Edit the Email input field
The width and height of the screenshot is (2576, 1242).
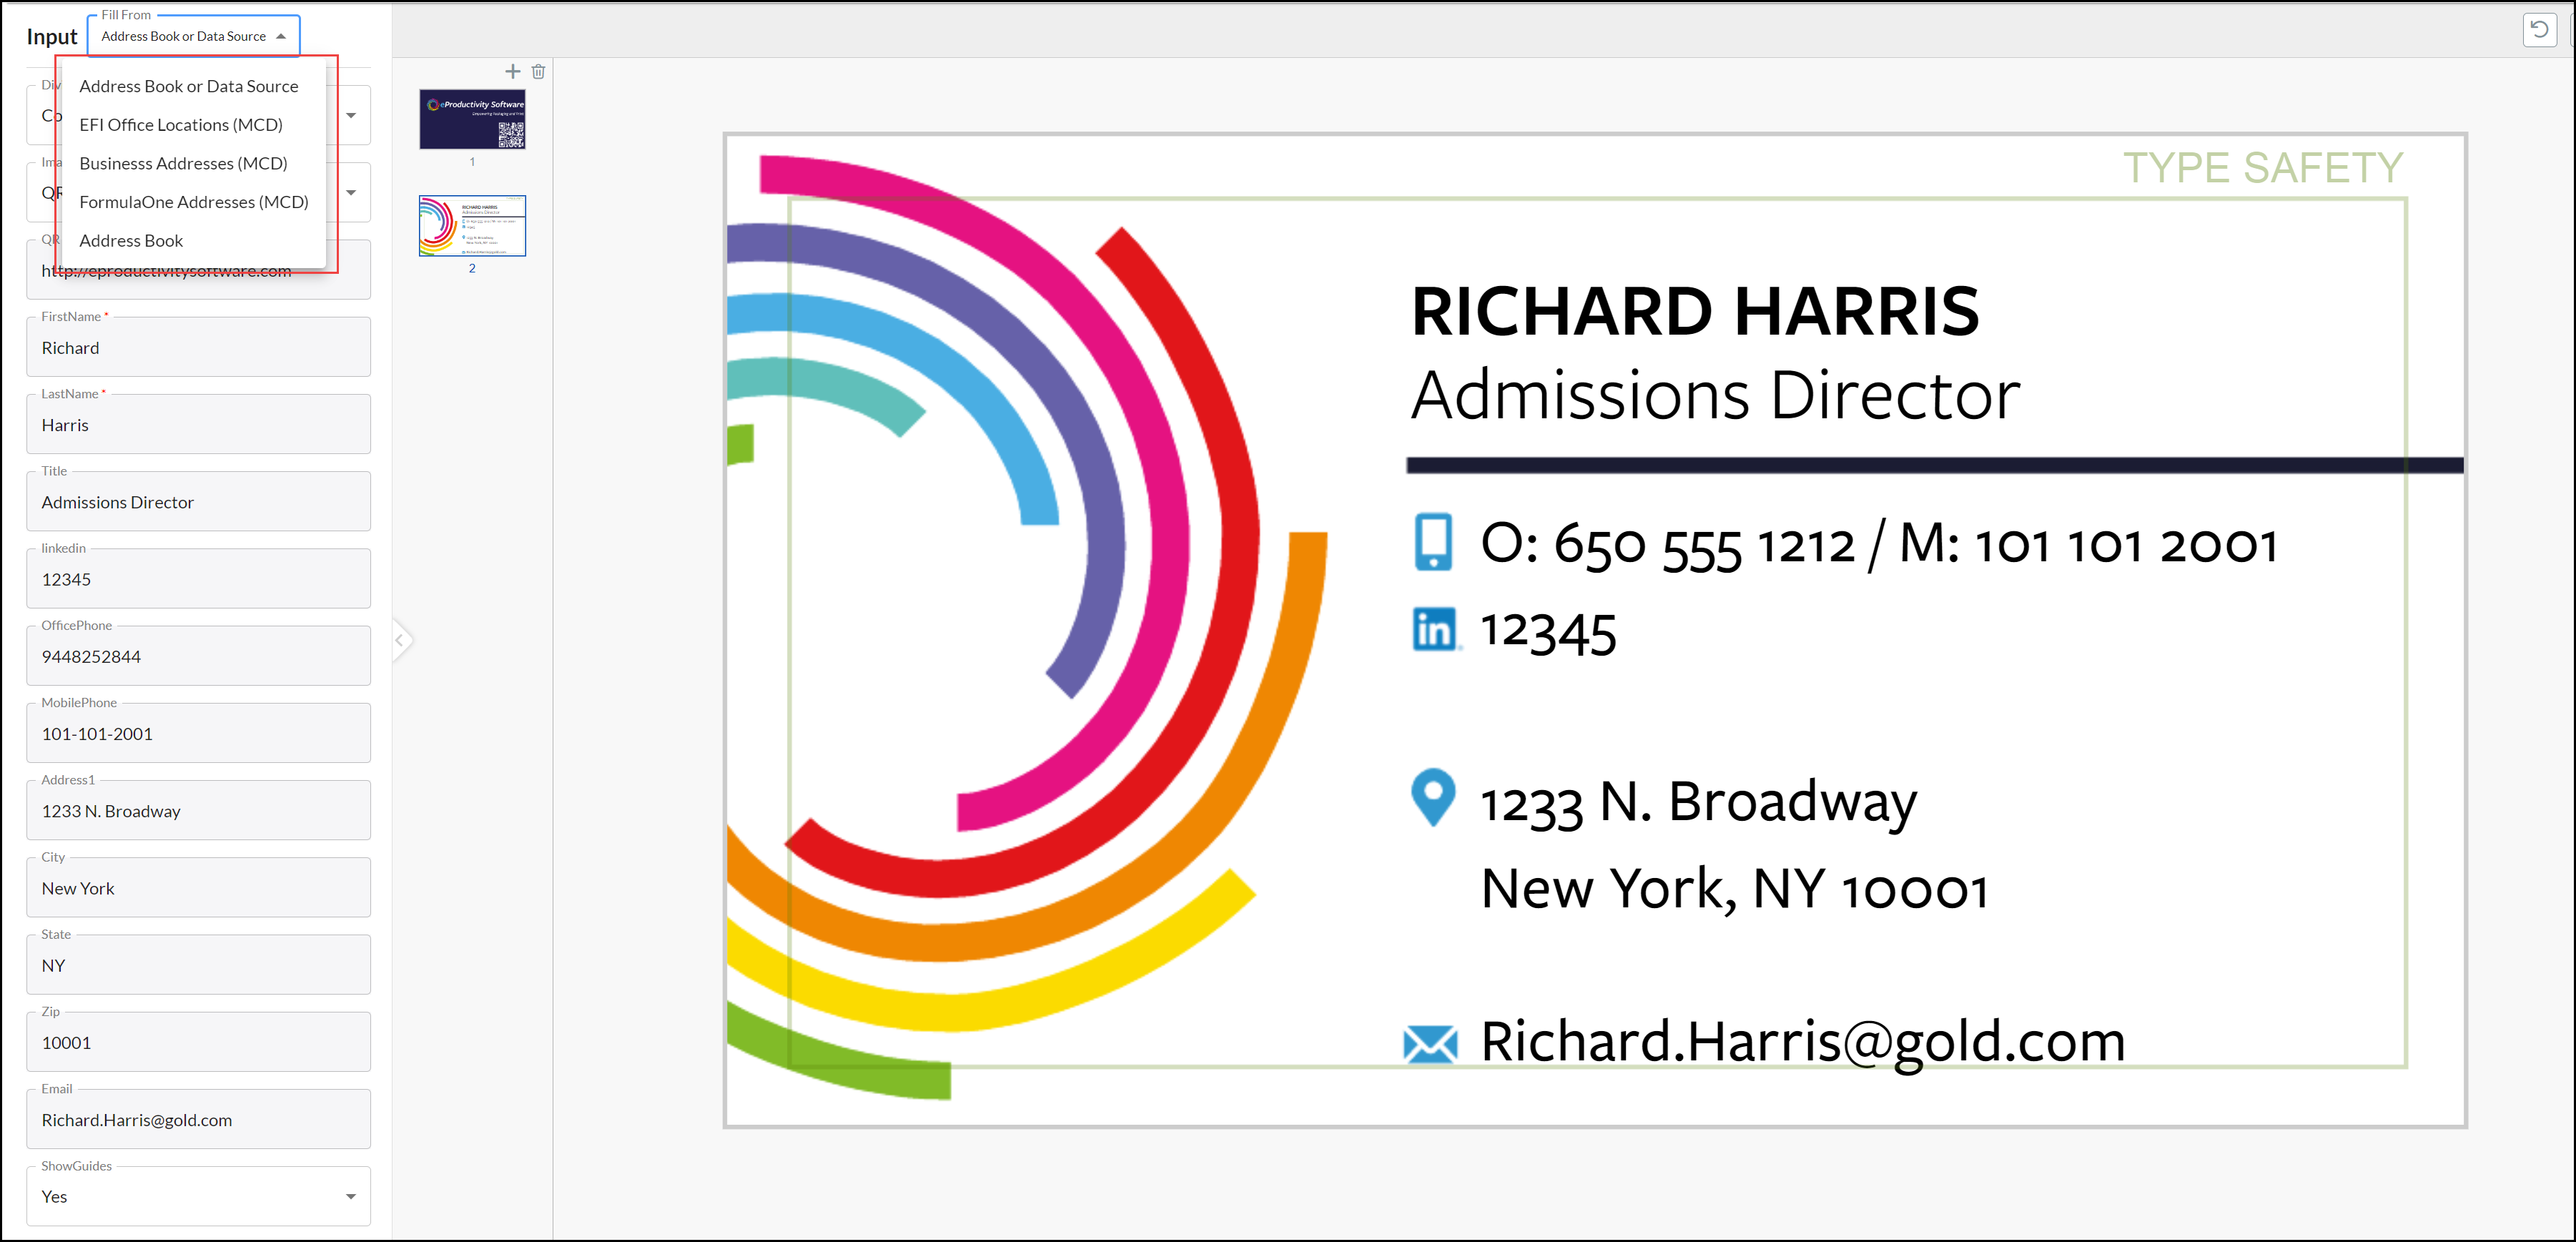click(x=198, y=1120)
